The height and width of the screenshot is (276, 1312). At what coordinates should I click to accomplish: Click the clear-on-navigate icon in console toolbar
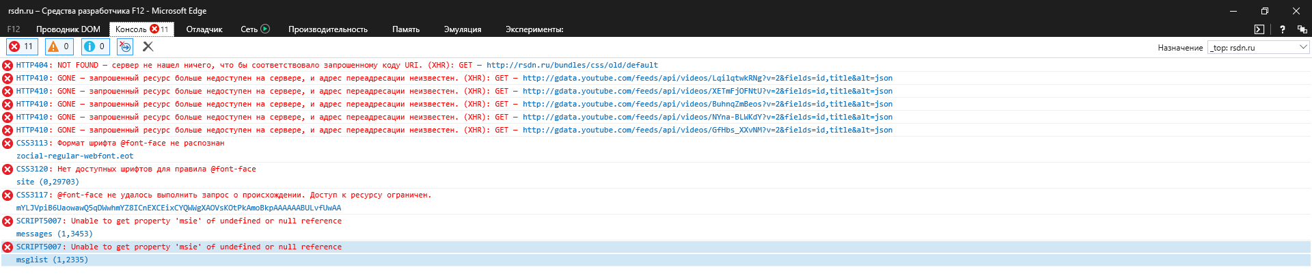pyautogui.click(x=125, y=46)
